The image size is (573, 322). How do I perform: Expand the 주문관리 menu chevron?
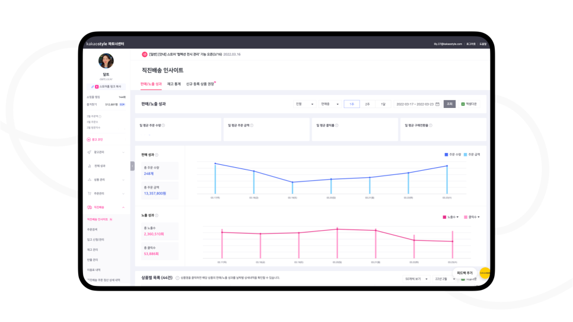[123, 193]
